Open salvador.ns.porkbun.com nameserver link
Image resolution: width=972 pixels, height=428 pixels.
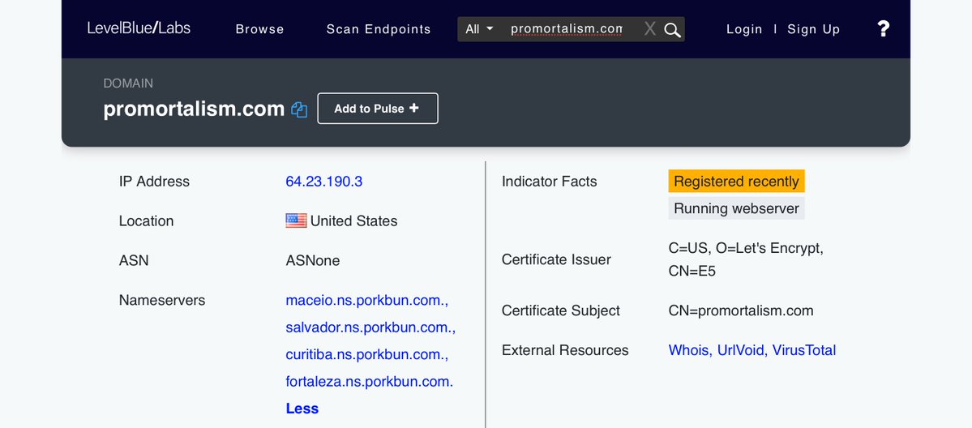pos(370,327)
